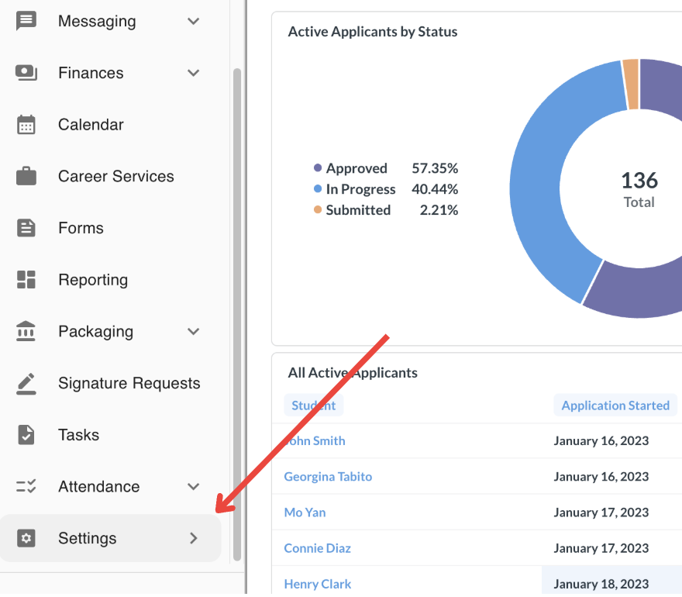The height and width of the screenshot is (597, 682).
Task: Click the Packaging bank building icon
Action: pos(26,331)
